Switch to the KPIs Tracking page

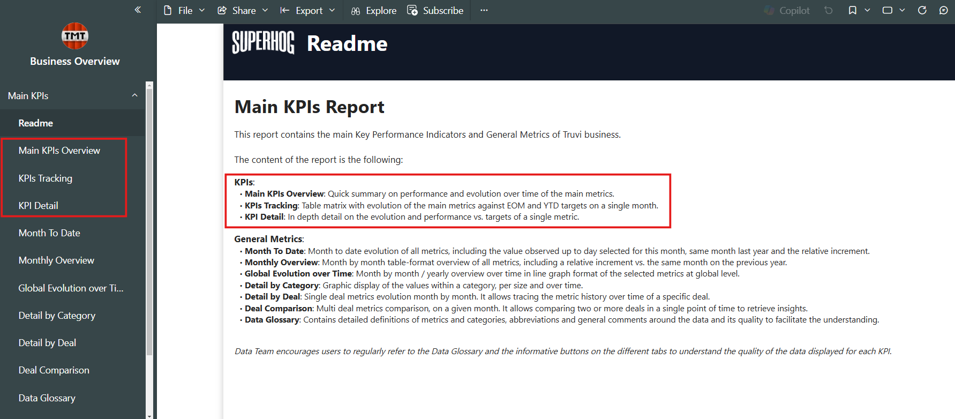coord(46,178)
